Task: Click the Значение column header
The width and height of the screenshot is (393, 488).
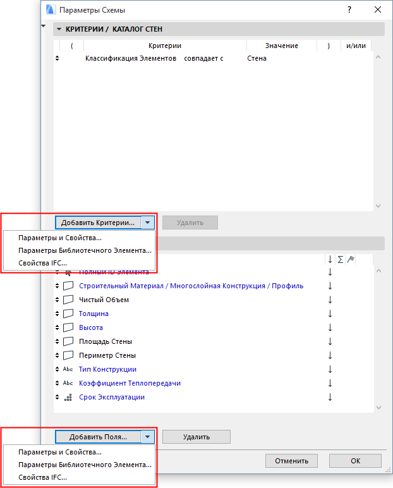Action: pos(282,46)
